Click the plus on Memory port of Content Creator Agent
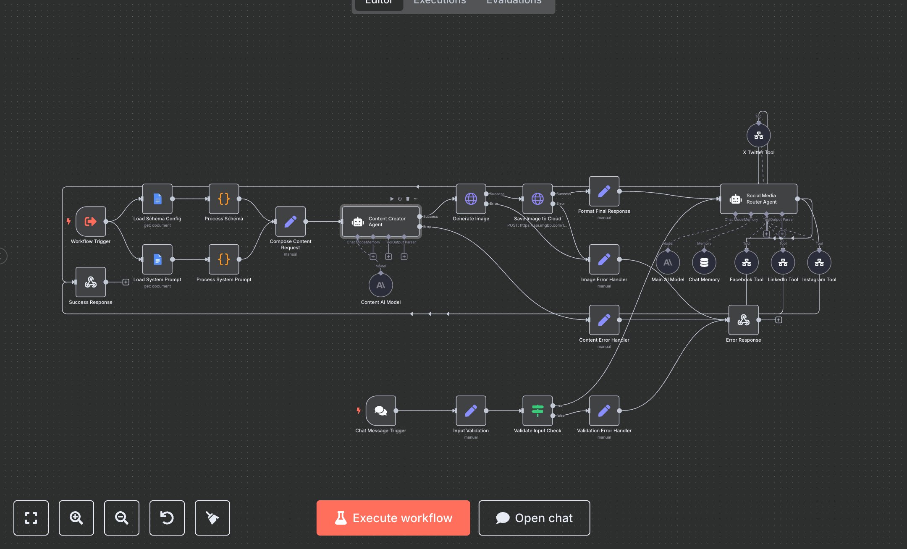 373,256
